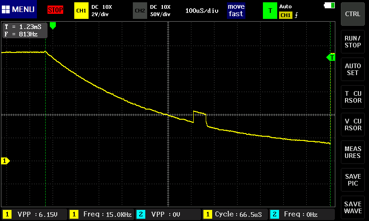Select the gray CH2 channel box
This screenshot has width=369, height=221.
pos(140,11)
